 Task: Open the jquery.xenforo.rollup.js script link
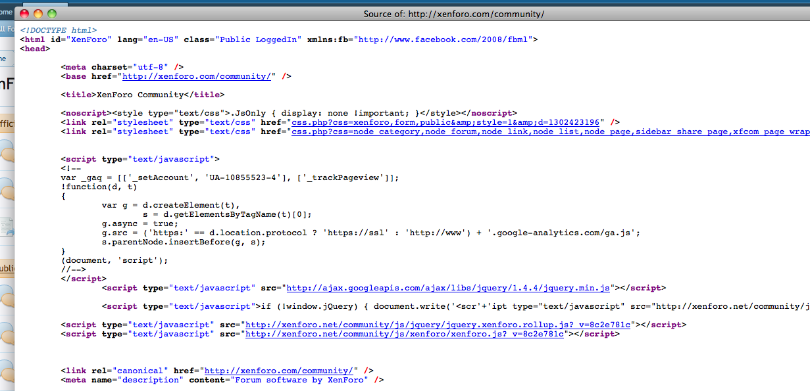click(x=439, y=325)
